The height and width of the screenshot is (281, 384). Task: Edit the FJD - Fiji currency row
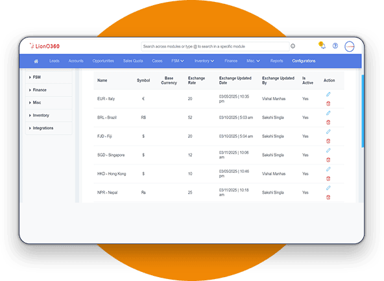click(x=328, y=131)
